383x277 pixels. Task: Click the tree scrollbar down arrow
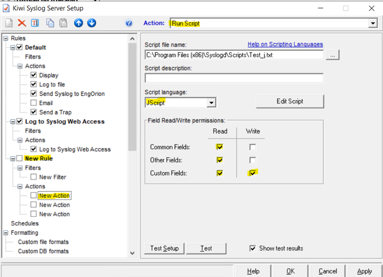[132, 253]
